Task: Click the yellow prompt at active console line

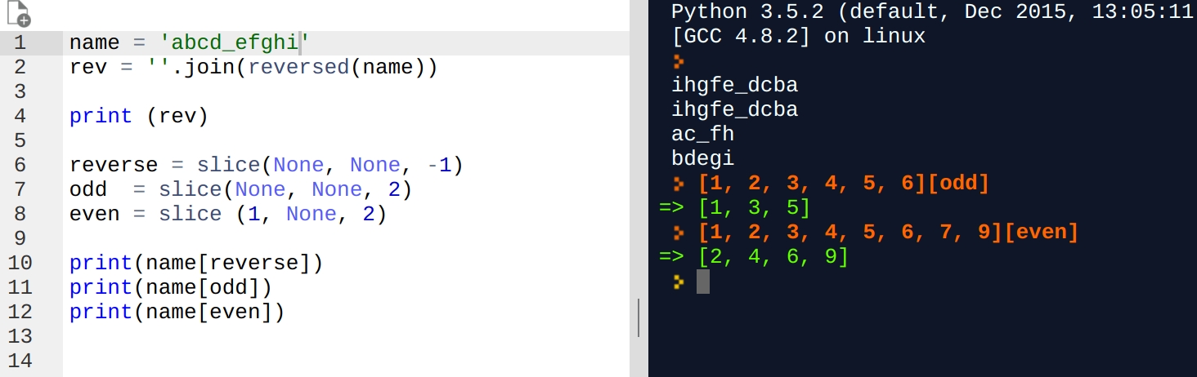Action: [679, 282]
